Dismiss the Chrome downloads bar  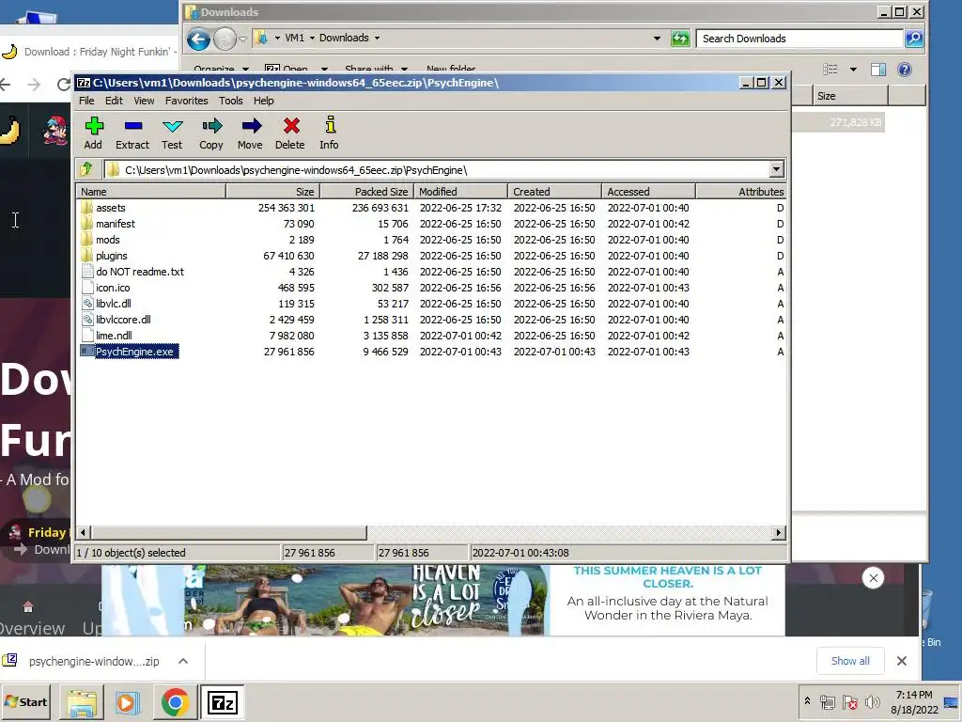point(901,661)
